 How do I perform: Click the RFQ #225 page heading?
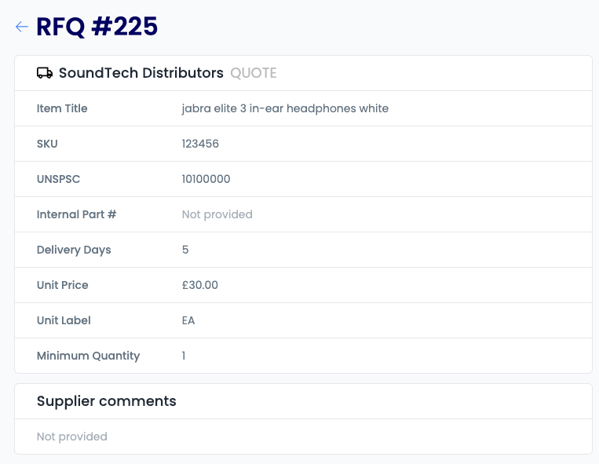[97, 27]
